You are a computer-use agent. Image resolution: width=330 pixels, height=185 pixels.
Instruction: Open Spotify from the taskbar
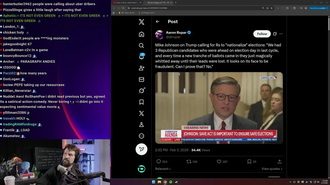tap(171, 182)
